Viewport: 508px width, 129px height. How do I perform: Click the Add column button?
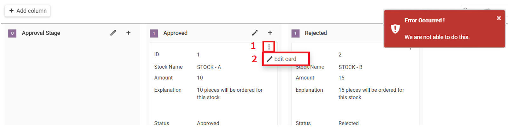tap(28, 11)
